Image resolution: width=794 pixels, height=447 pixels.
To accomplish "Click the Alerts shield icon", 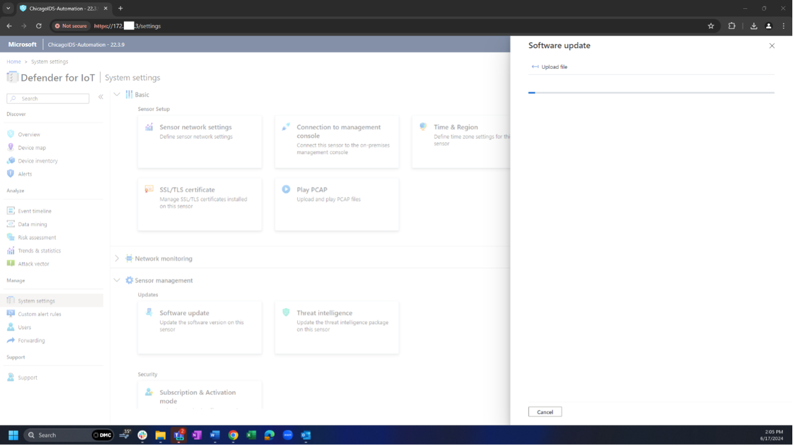I will point(11,174).
